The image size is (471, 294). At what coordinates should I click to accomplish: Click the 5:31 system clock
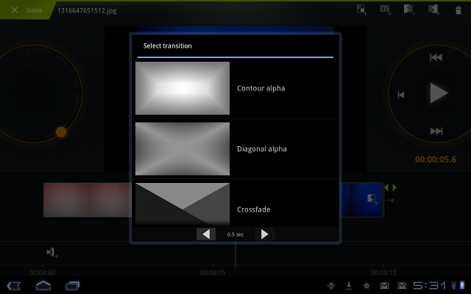[430, 286]
